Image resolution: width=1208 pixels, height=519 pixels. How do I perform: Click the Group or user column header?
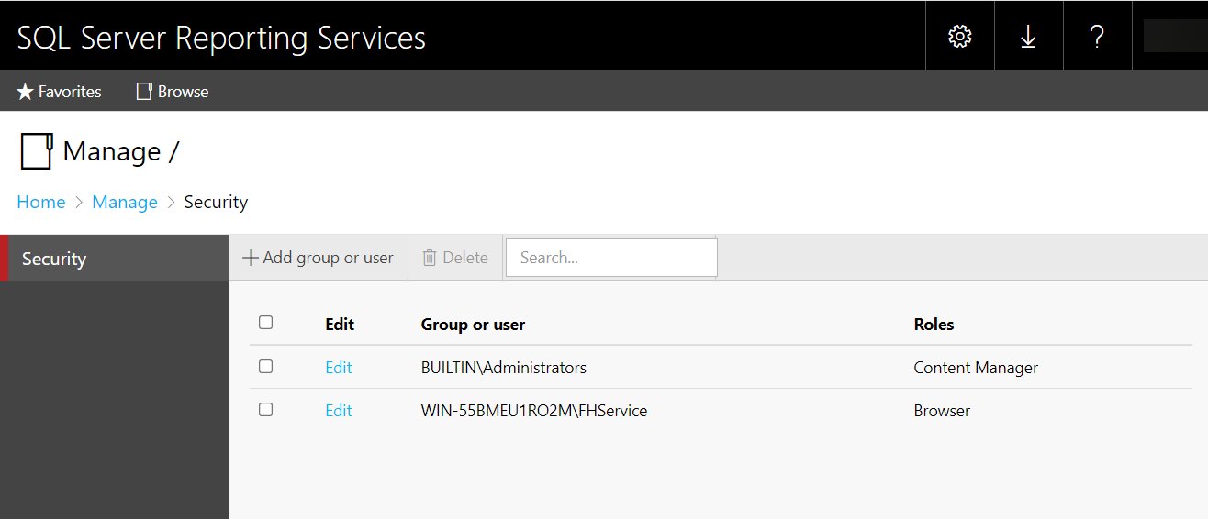(473, 324)
